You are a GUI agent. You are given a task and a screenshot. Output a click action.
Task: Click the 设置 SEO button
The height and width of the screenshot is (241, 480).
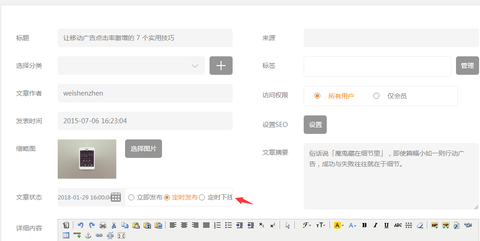tap(315, 125)
